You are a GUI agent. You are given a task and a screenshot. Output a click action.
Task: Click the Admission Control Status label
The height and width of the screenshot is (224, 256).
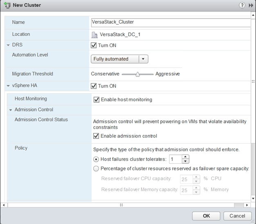click(x=41, y=120)
